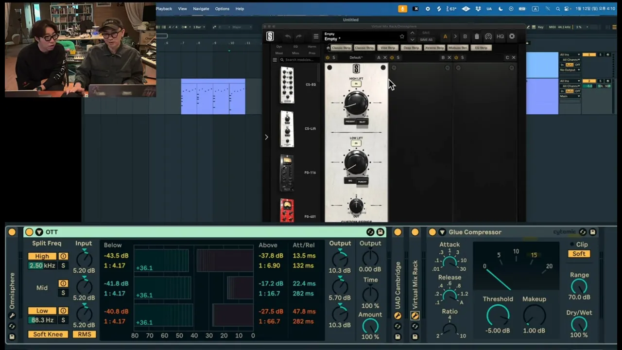Image resolution: width=622 pixels, height=350 pixels.
Task: Select the Vibe Strip tab
Action: click(x=388, y=48)
